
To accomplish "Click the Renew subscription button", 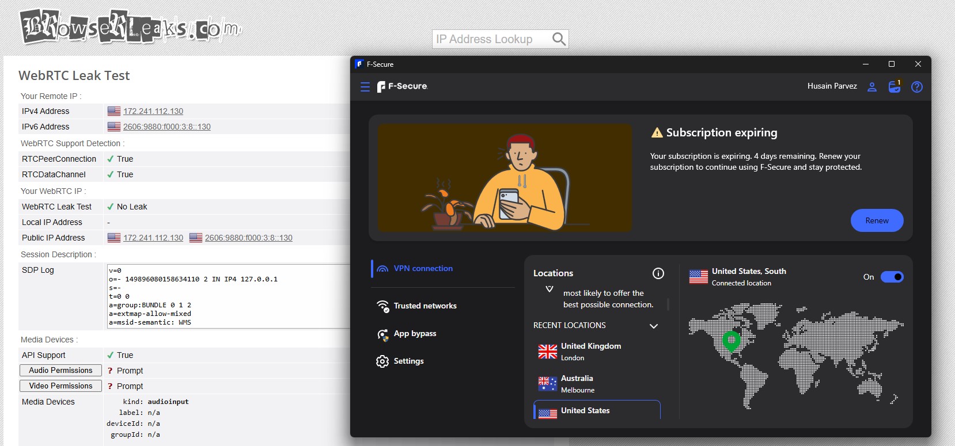I will (x=877, y=220).
